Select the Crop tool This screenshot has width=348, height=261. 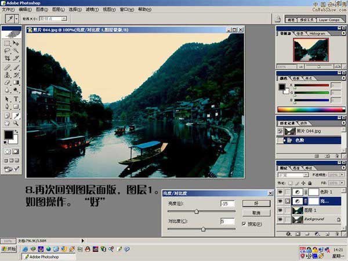7,59
